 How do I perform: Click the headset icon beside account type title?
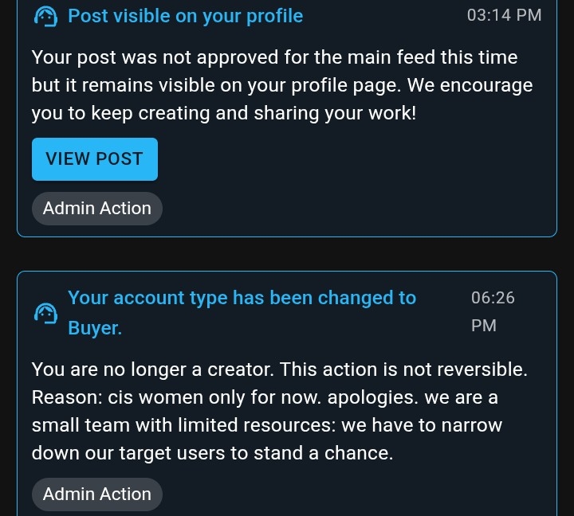point(46,313)
